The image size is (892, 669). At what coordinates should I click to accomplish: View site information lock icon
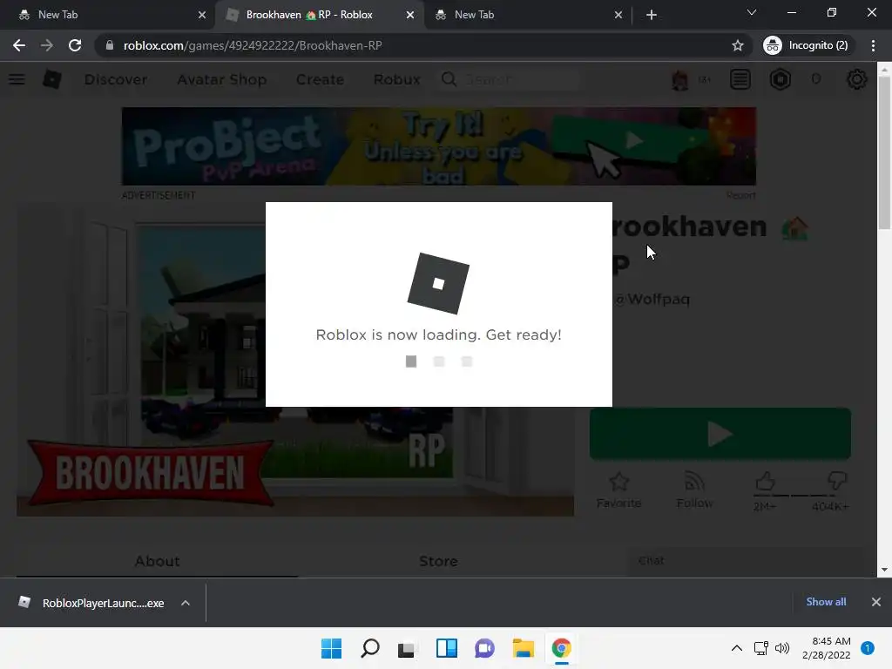tap(110, 45)
